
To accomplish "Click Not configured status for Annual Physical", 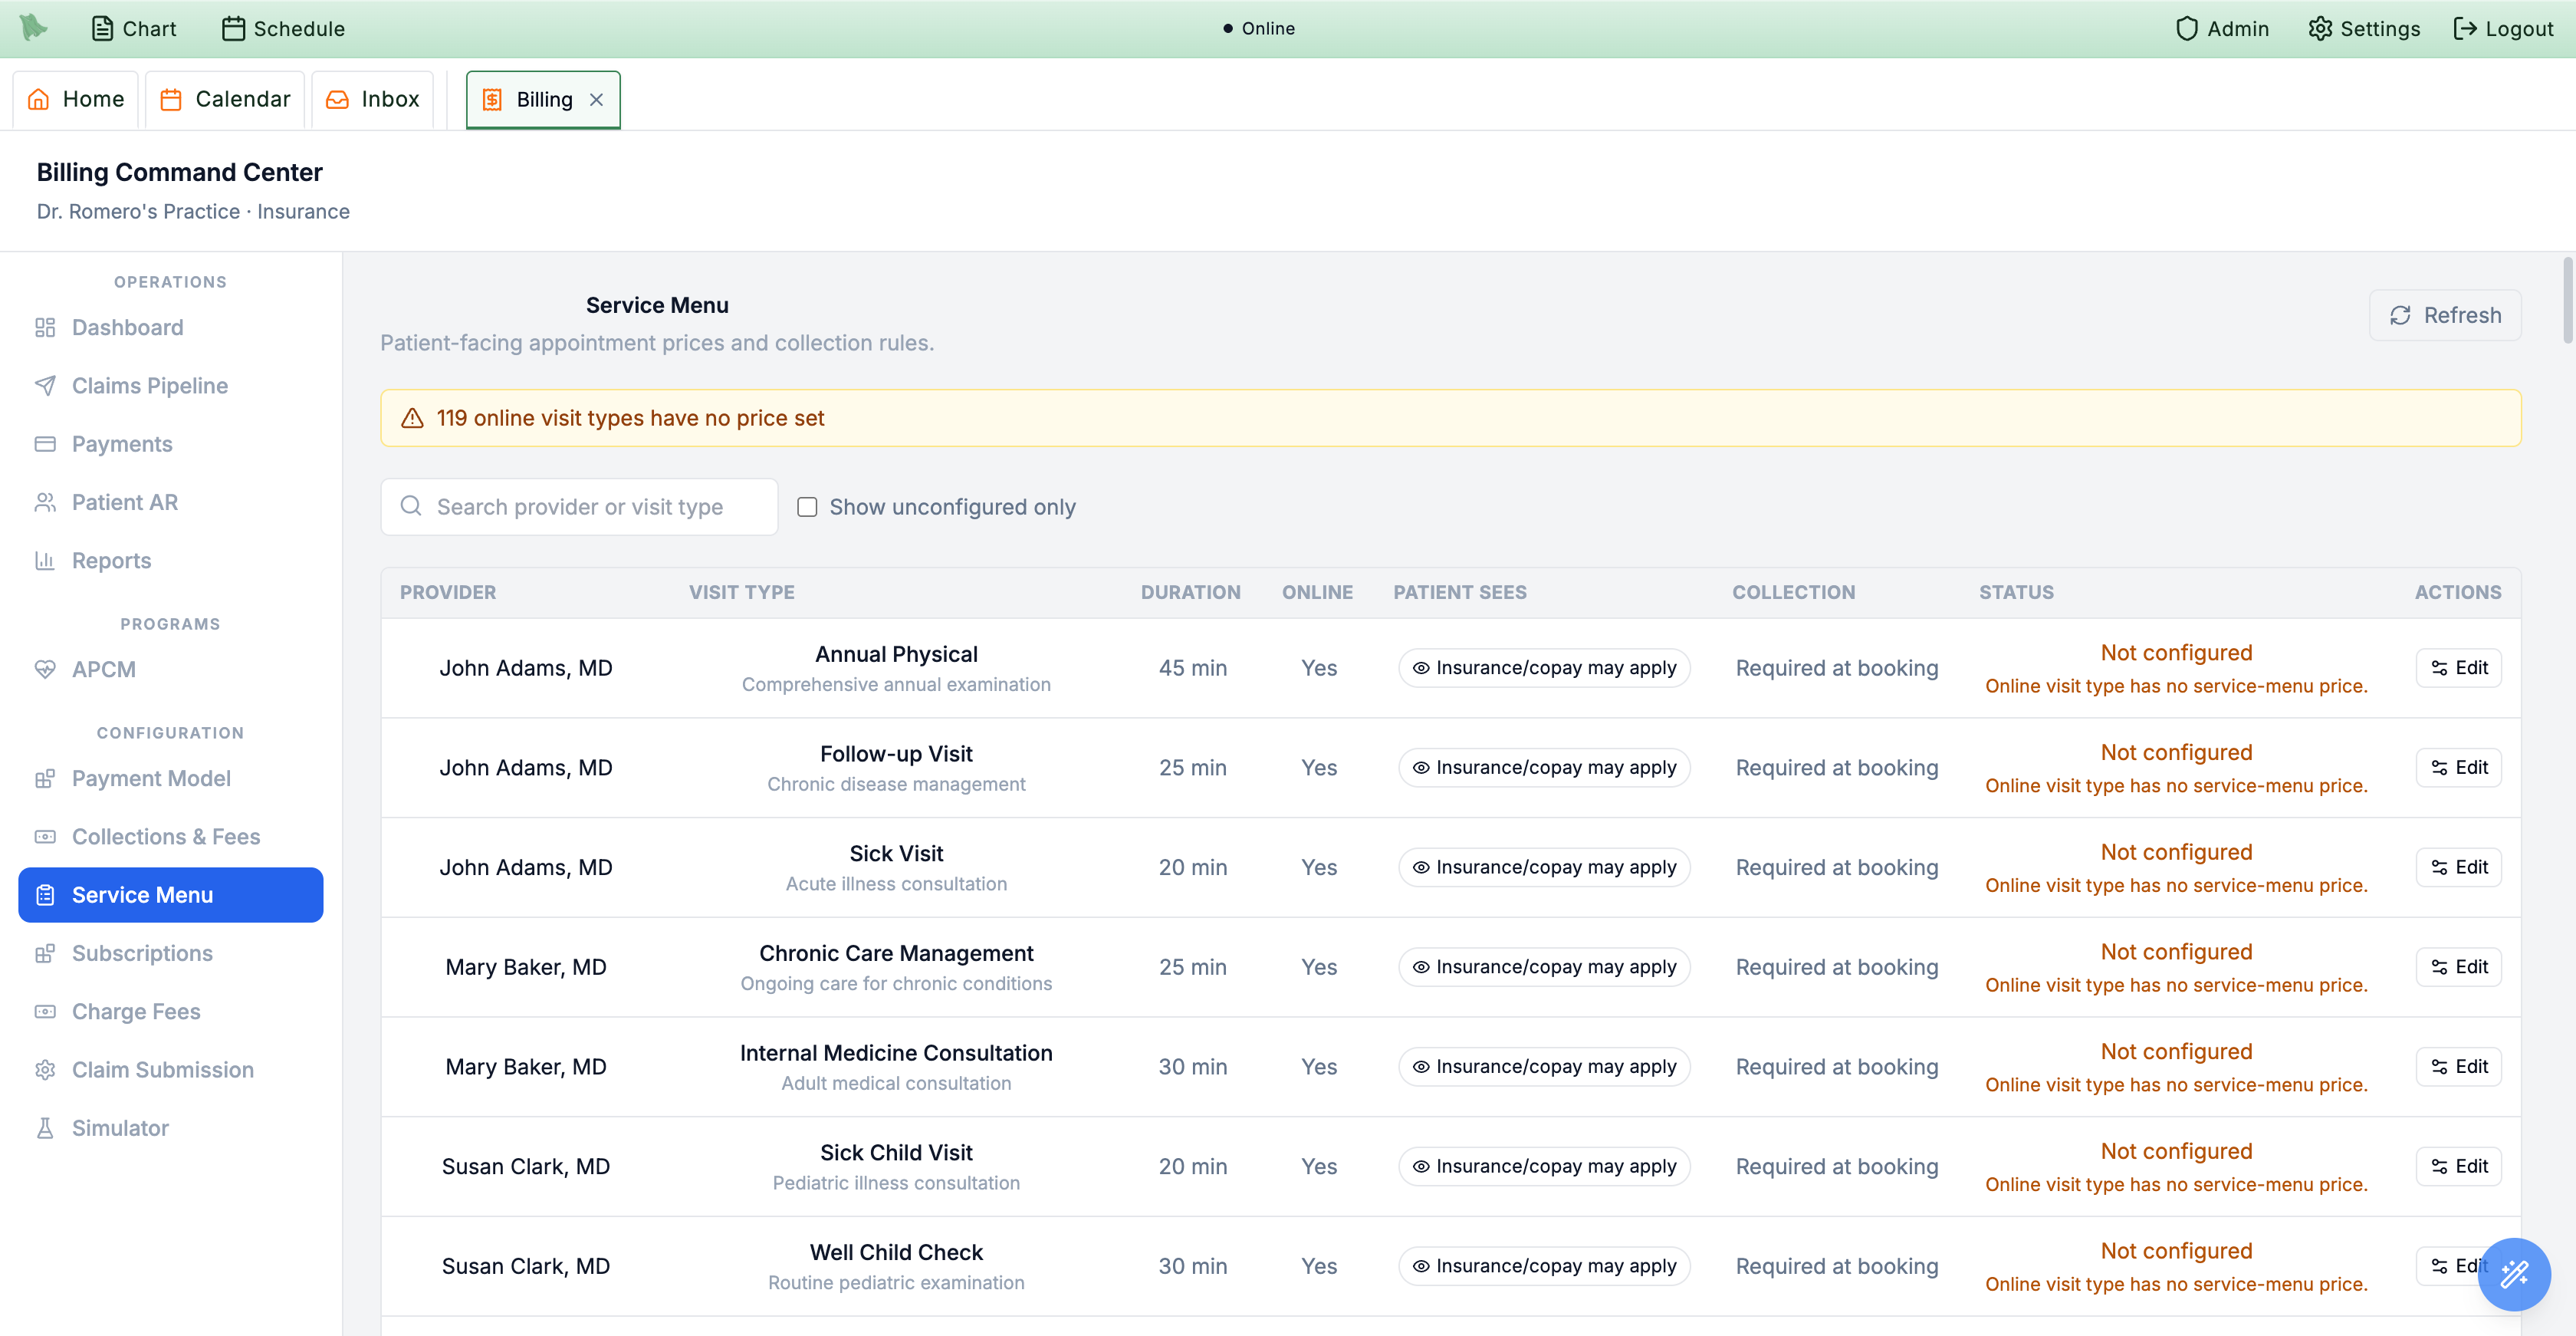I will [2176, 652].
